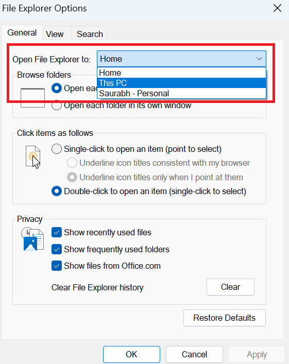Toggle Show frequently used folders checkbox

57,249
